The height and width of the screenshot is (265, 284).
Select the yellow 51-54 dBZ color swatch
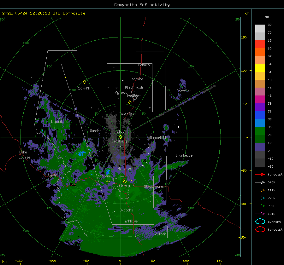point(260,68)
